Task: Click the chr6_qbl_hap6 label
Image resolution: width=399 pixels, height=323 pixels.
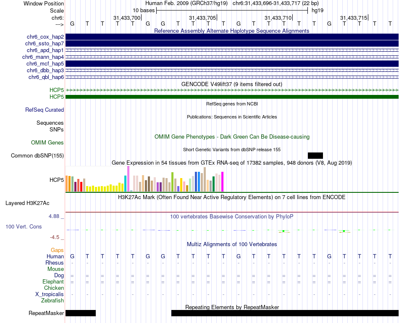Action: click(x=46, y=77)
